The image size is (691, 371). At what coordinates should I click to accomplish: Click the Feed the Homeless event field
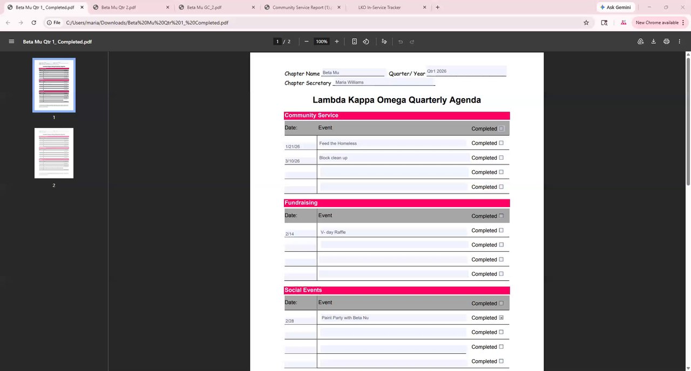click(x=392, y=143)
